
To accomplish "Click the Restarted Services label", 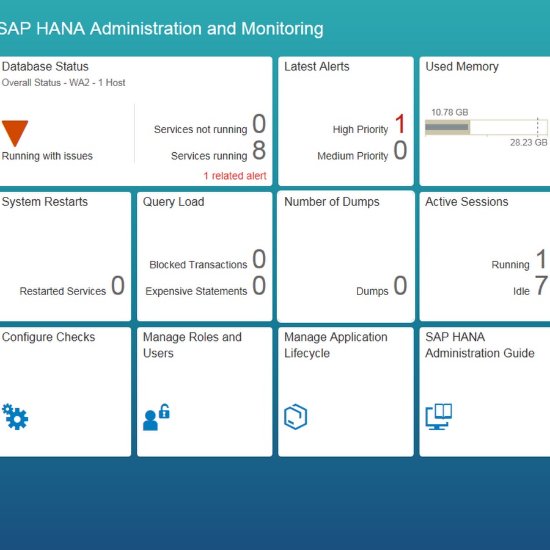I will (x=63, y=291).
